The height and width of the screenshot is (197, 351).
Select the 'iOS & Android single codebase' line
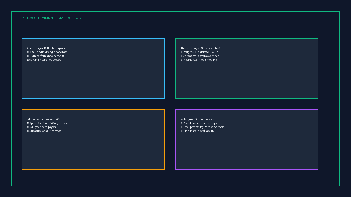[x=47, y=52]
